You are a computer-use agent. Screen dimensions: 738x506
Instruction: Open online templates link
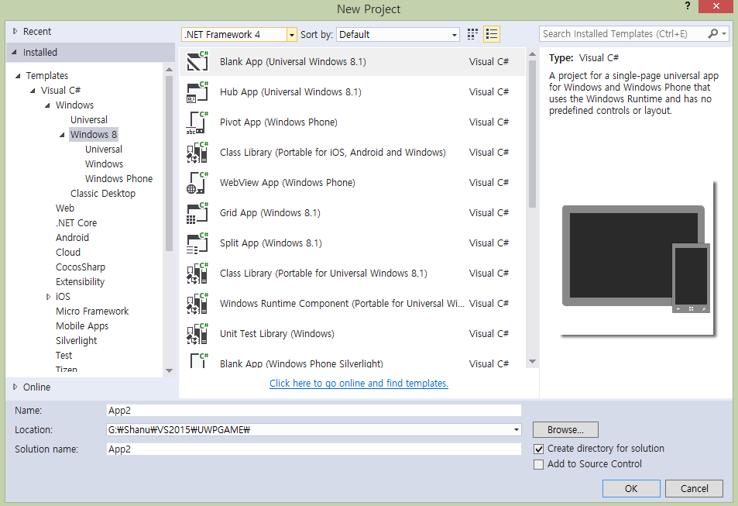[x=359, y=383]
